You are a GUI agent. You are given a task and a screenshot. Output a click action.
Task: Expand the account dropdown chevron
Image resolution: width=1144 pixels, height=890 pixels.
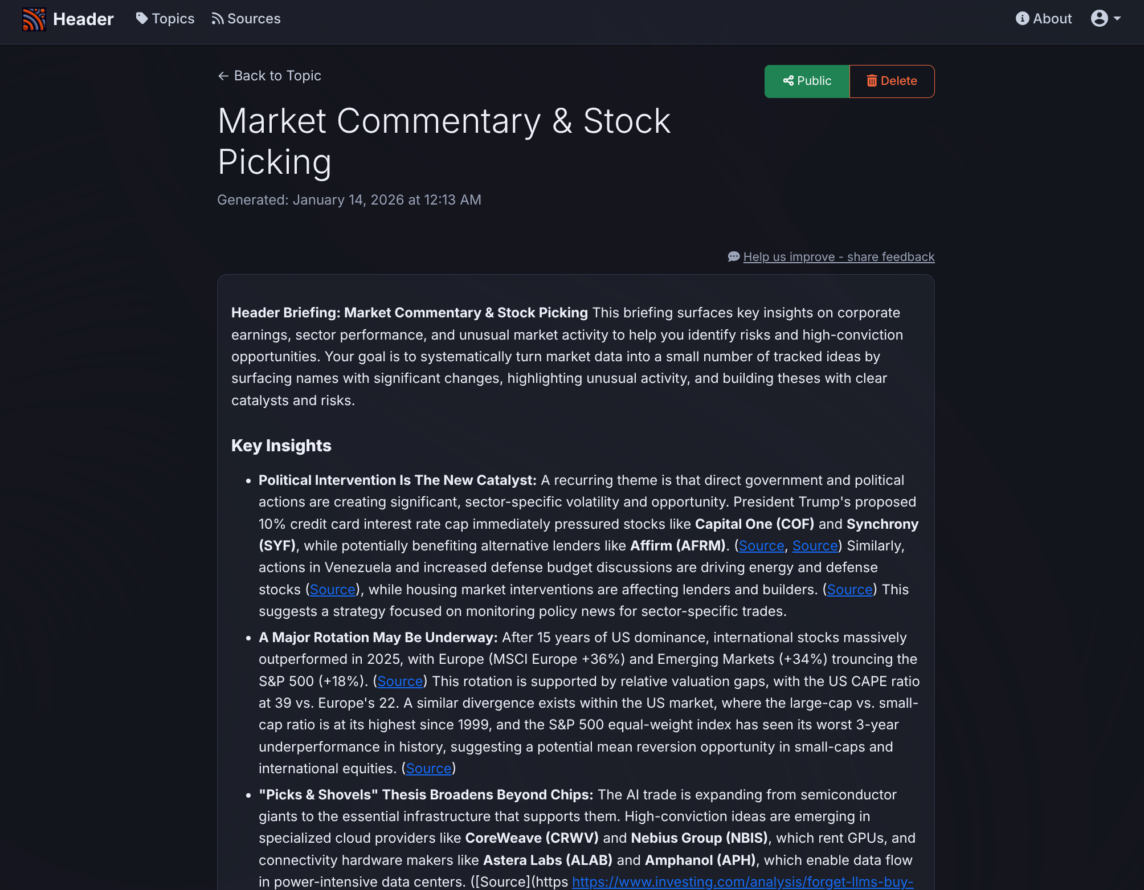(x=1118, y=19)
